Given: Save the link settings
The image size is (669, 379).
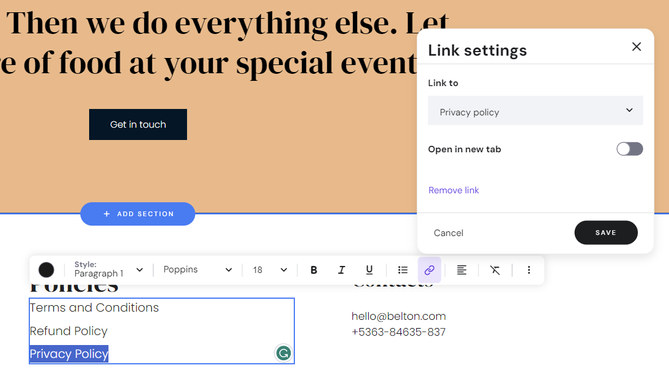Looking at the screenshot, I should coord(606,233).
